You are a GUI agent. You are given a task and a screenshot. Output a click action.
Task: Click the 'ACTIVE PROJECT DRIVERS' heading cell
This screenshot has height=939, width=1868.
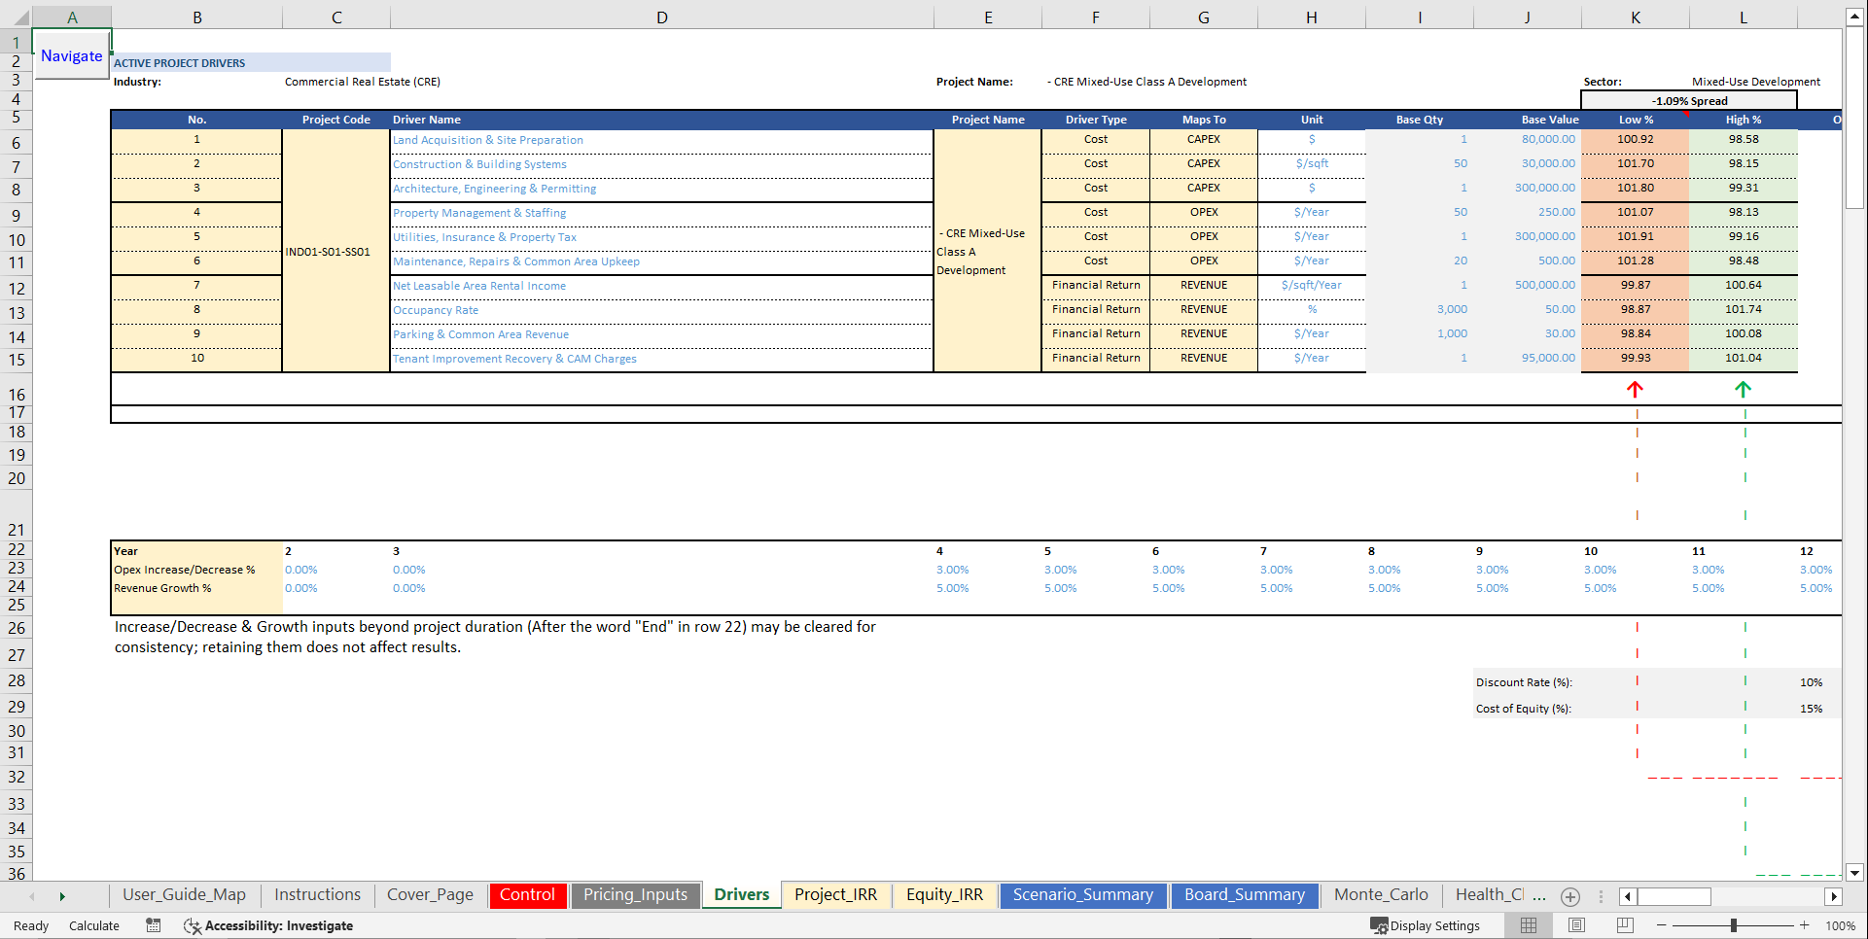pyautogui.click(x=251, y=62)
